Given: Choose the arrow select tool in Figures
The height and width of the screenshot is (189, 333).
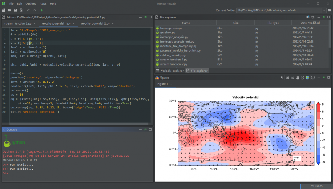Looking at the screenshot, I should coord(282,78).
